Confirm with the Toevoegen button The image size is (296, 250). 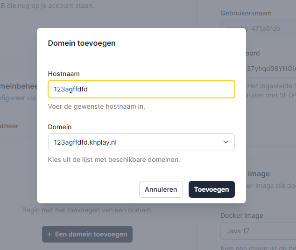tap(211, 189)
